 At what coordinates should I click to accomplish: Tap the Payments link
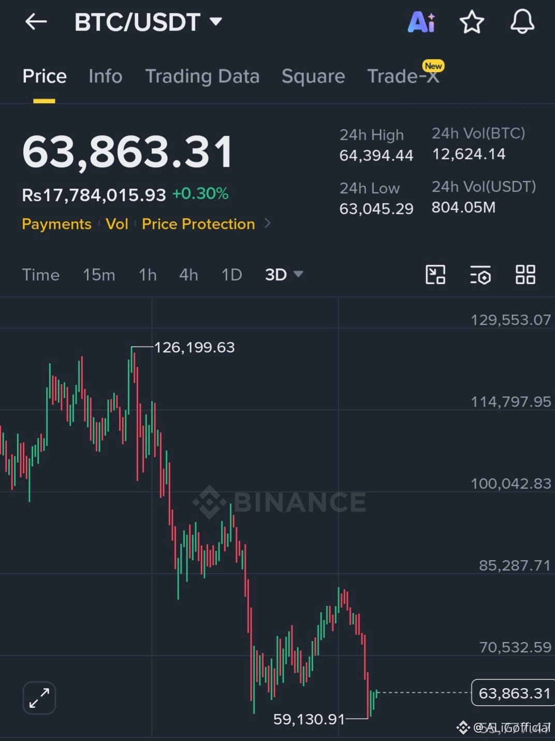56,224
